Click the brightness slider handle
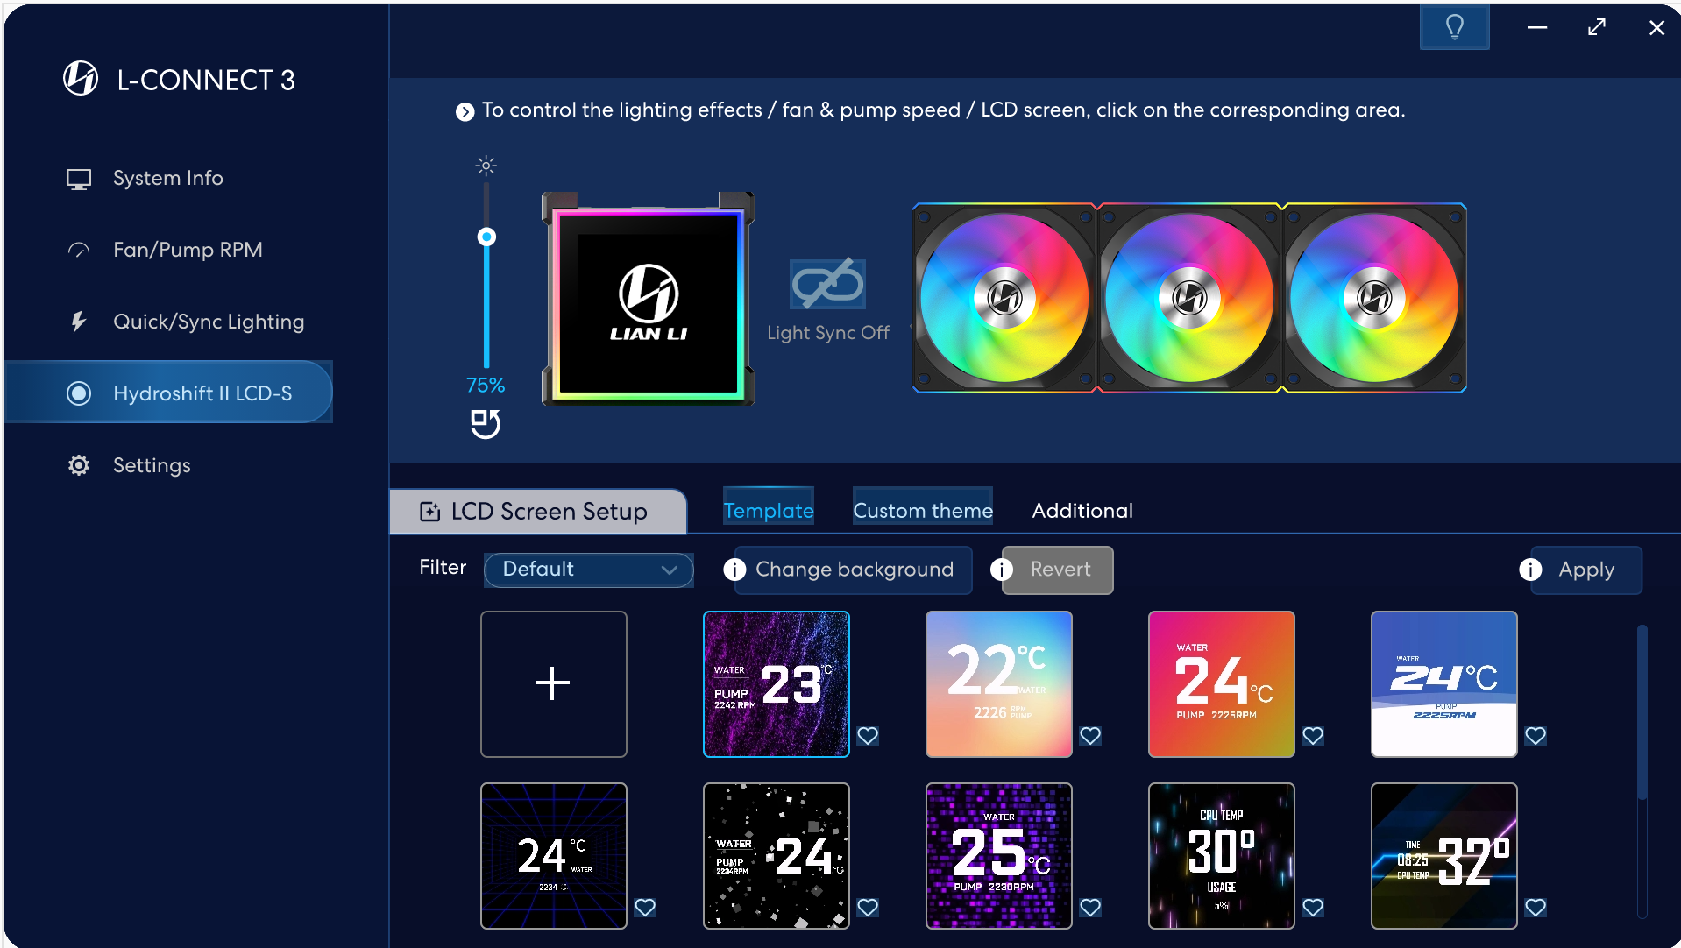 click(486, 237)
